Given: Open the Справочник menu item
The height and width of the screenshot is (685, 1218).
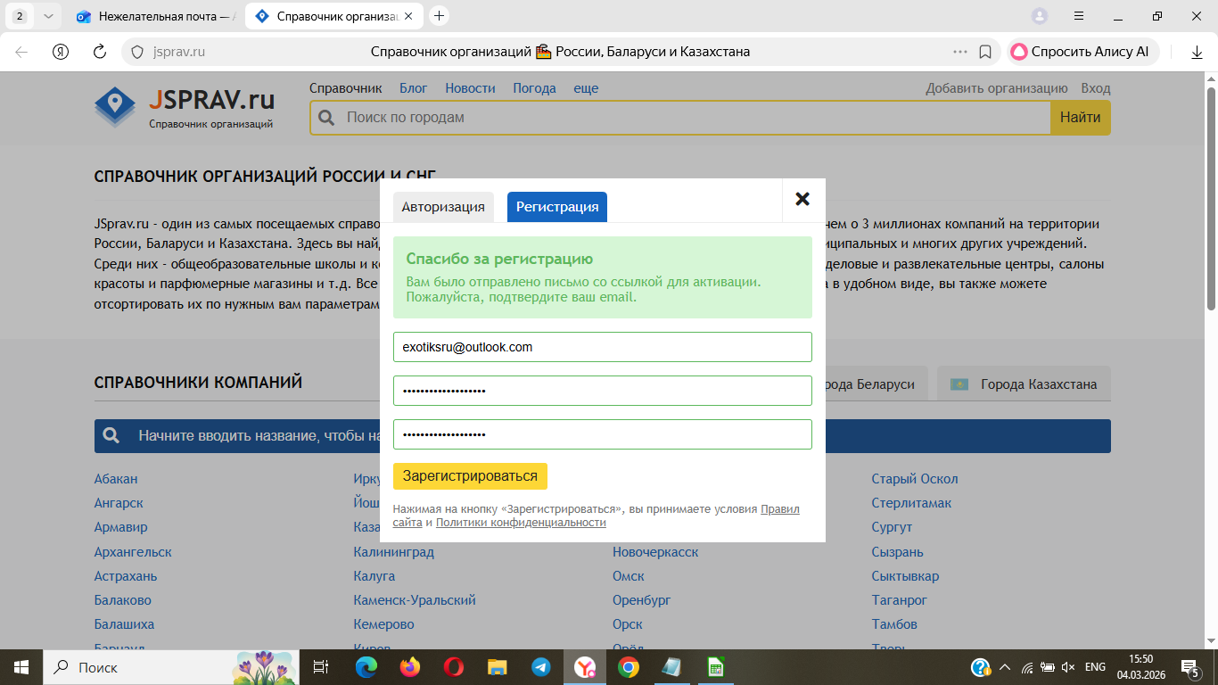Looking at the screenshot, I should pyautogui.click(x=346, y=88).
